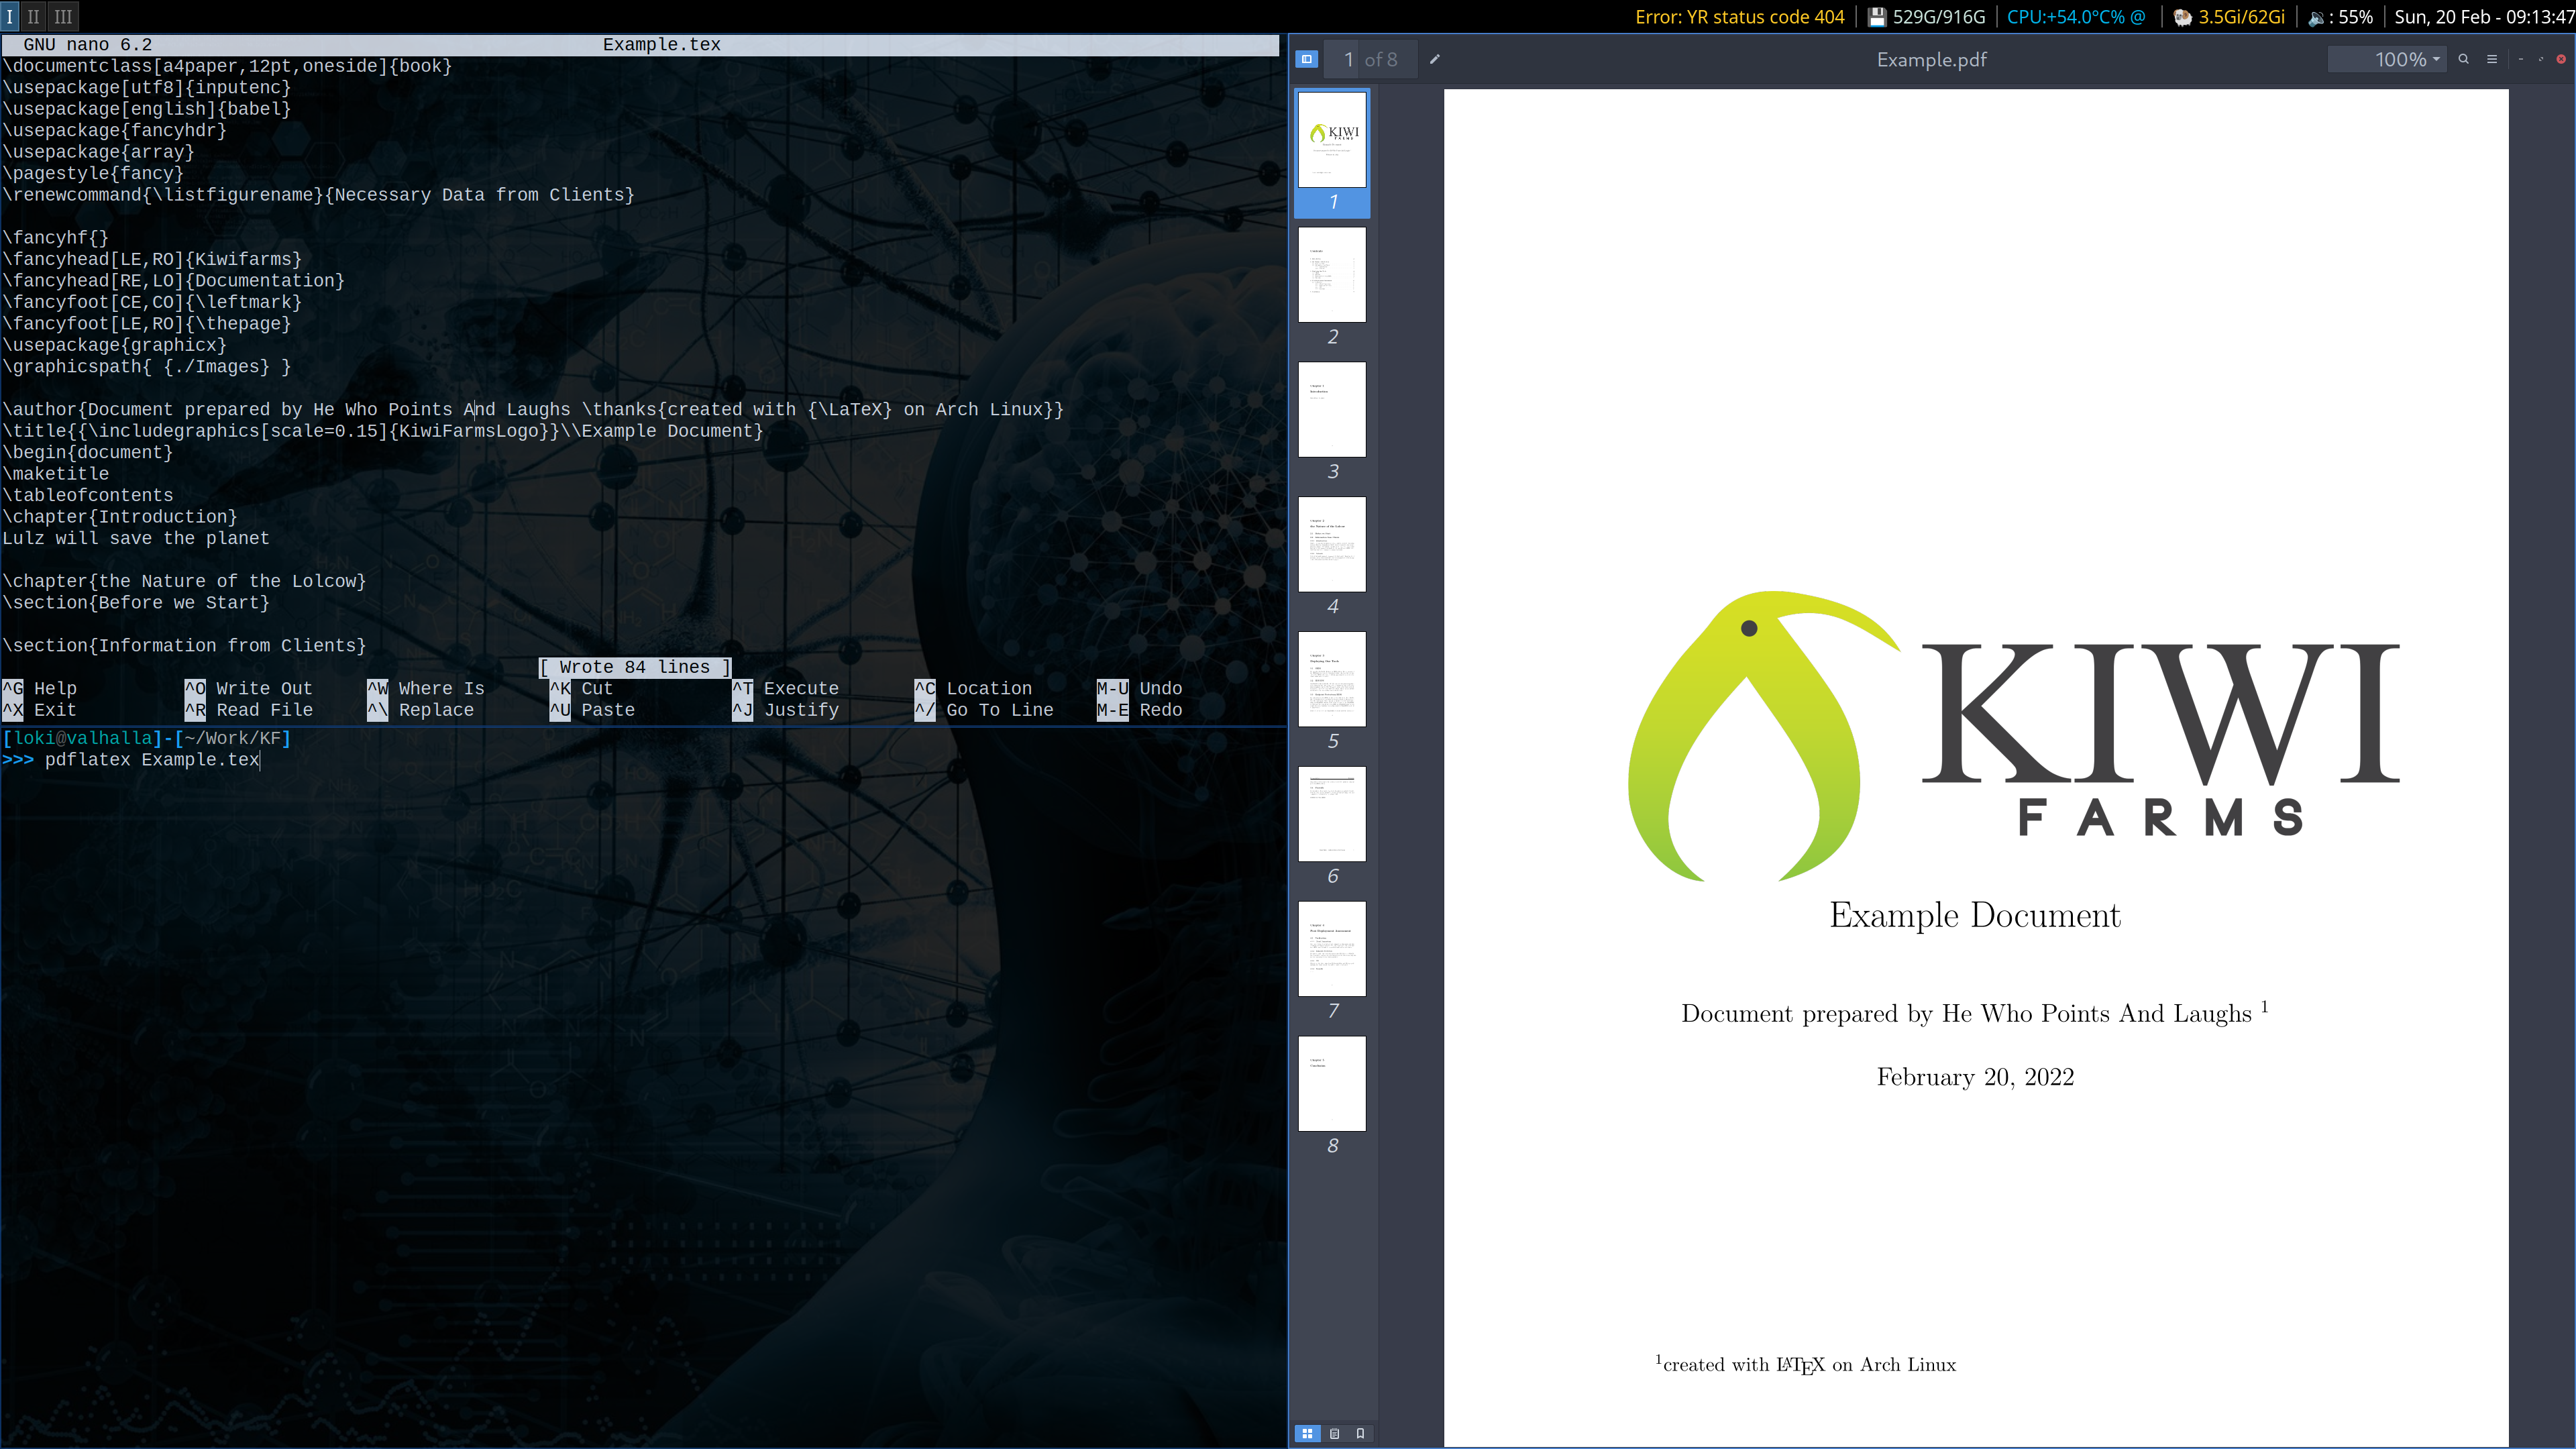Select page 6 thumbnail
2576x1449 pixels.
click(1332, 814)
